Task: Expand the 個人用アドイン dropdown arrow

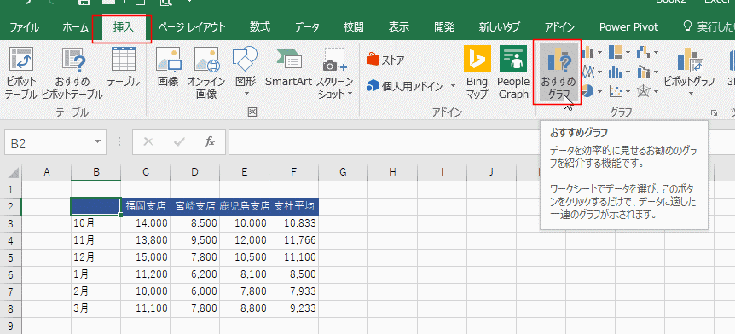Action: point(453,86)
